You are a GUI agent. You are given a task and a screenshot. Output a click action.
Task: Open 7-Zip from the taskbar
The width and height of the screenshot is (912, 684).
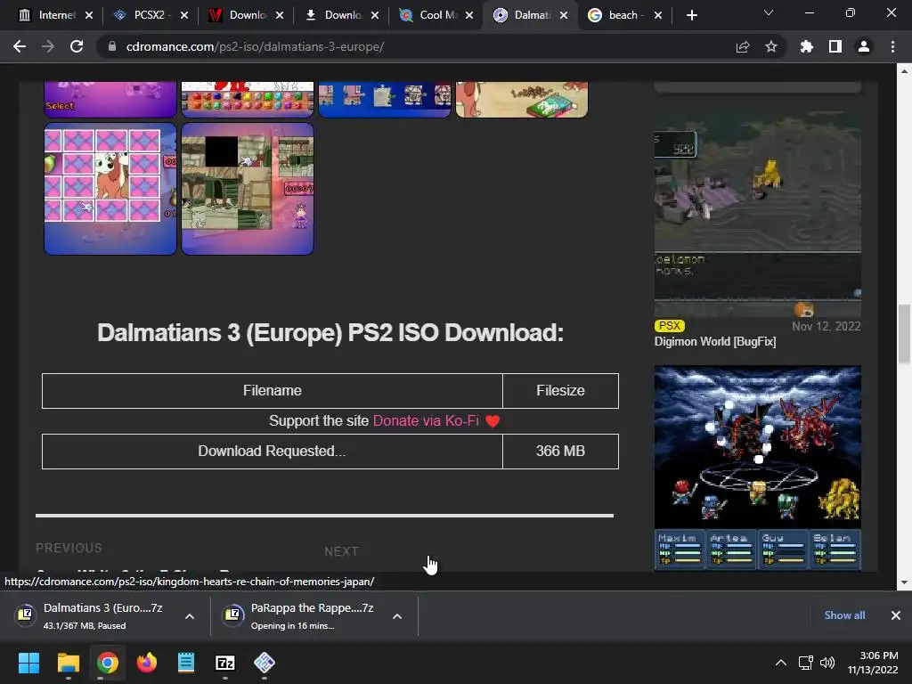(x=225, y=663)
